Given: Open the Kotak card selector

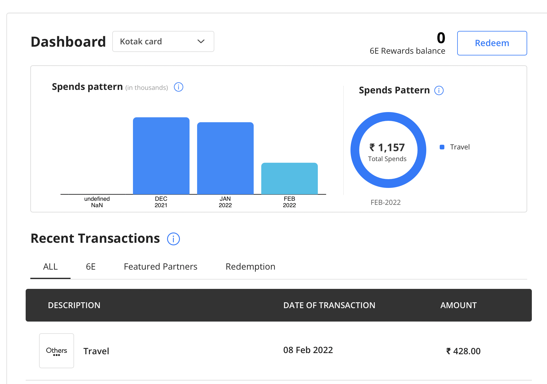Looking at the screenshot, I should (163, 41).
